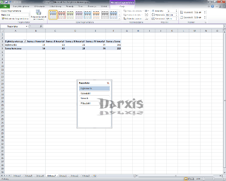Expand the slicer styles gallery More arrow

pos(120,18)
